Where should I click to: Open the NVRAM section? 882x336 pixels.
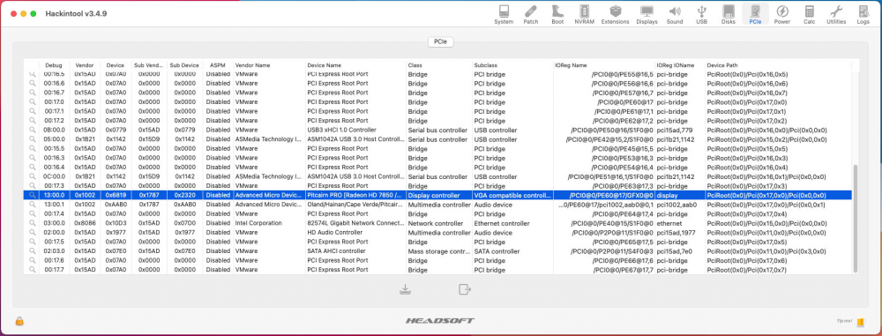(585, 15)
